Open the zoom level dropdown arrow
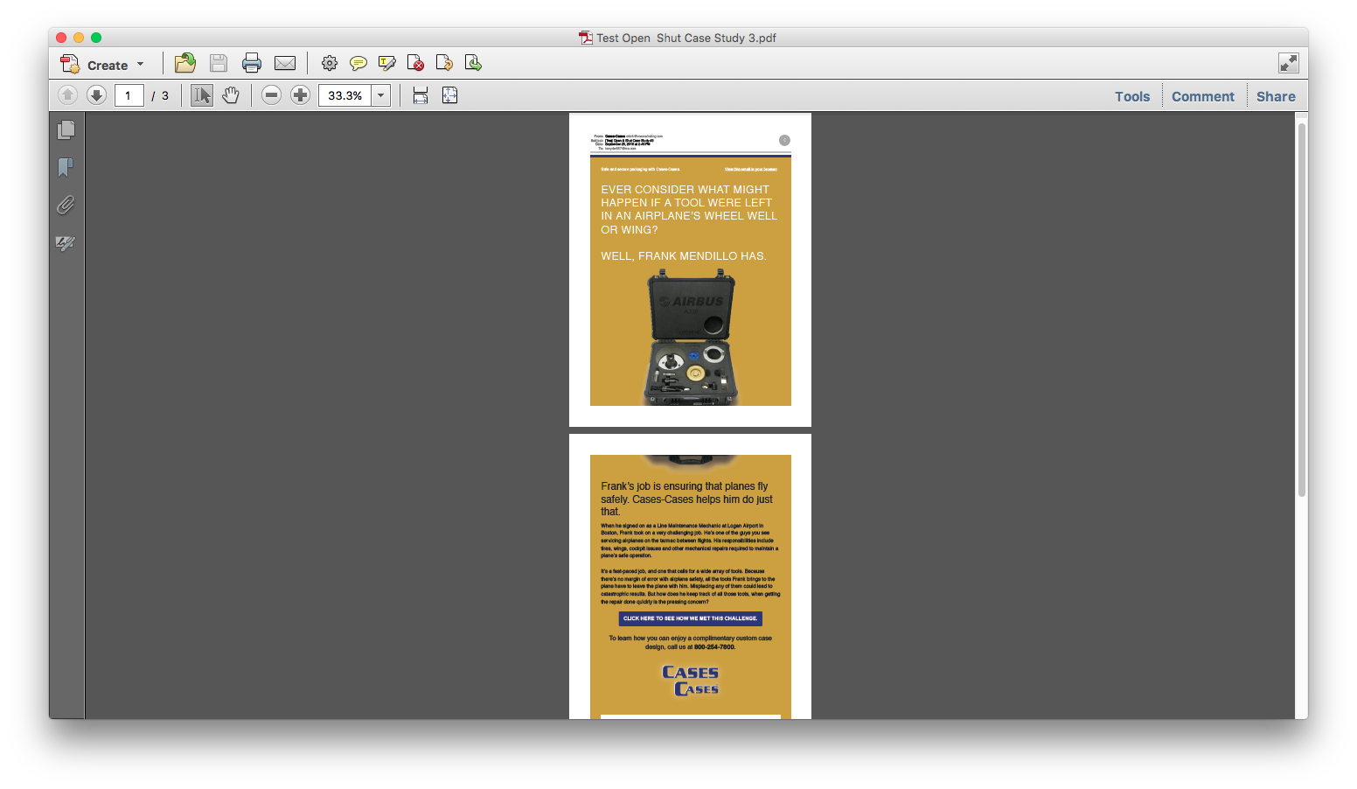 [381, 95]
